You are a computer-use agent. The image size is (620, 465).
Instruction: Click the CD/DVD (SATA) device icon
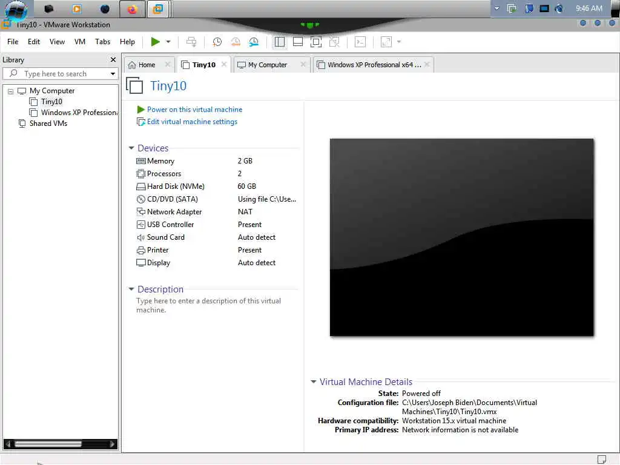point(140,199)
